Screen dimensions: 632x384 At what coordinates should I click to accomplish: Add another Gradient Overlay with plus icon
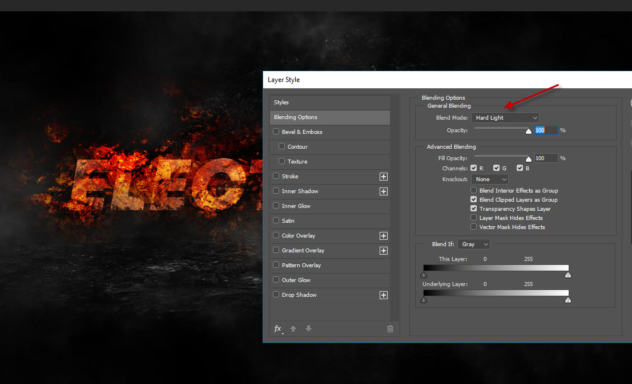tap(384, 251)
